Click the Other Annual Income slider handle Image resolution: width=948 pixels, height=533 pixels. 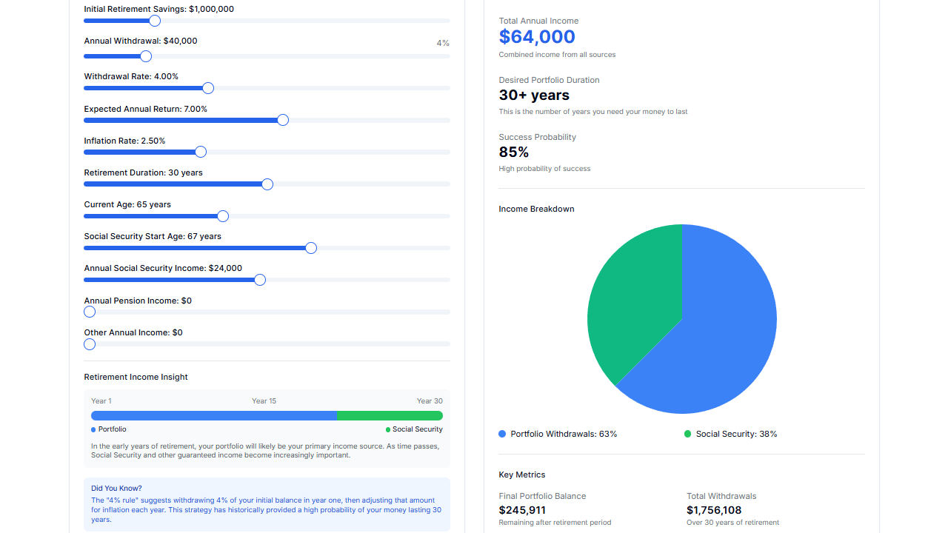click(x=89, y=343)
